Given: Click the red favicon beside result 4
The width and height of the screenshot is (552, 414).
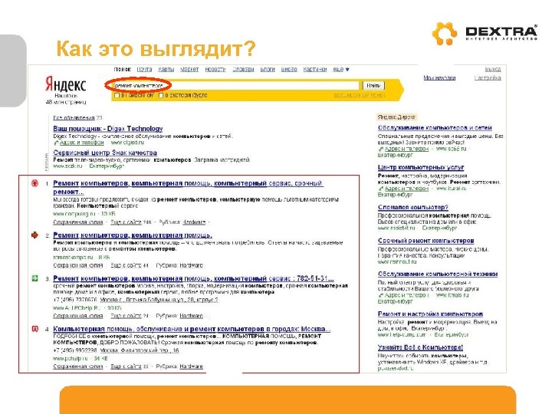Looking at the screenshot, I should pyautogui.click(x=34, y=329).
